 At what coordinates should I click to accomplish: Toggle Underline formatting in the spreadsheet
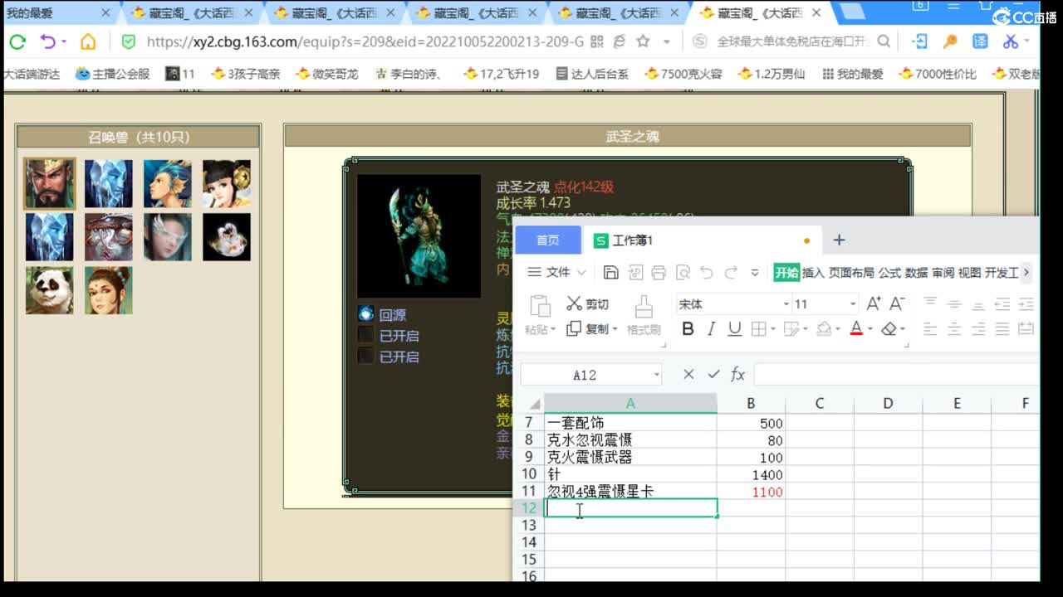(734, 329)
